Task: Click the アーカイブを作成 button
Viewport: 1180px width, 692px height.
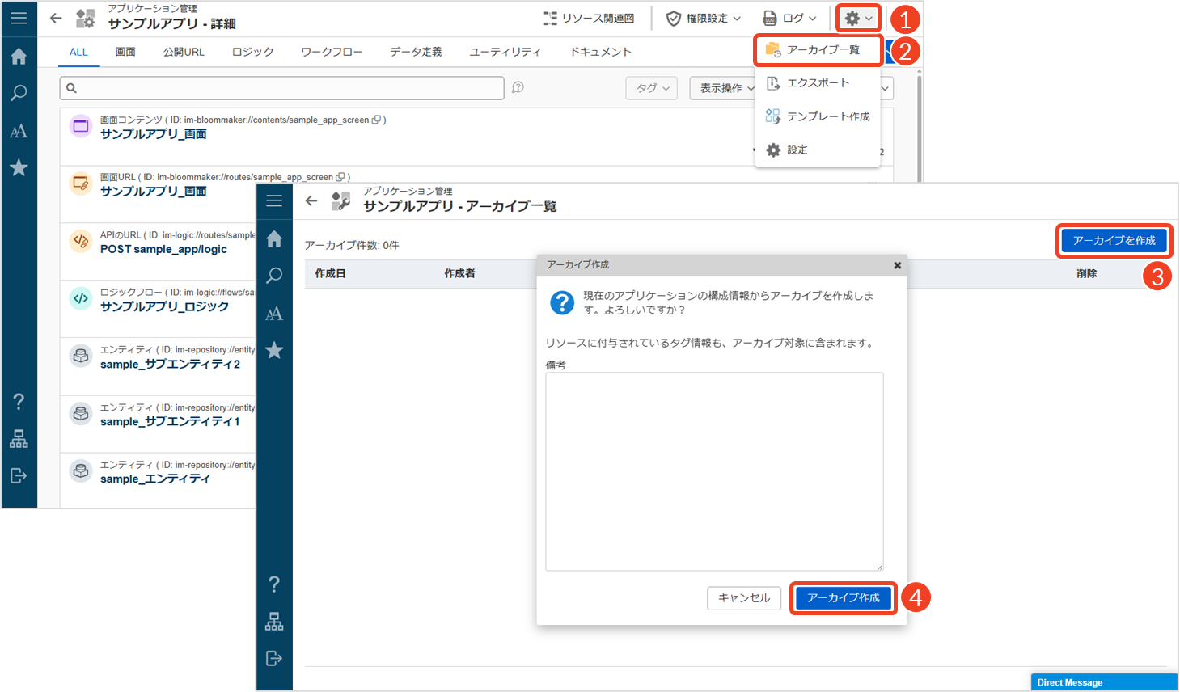Action: coord(1114,241)
